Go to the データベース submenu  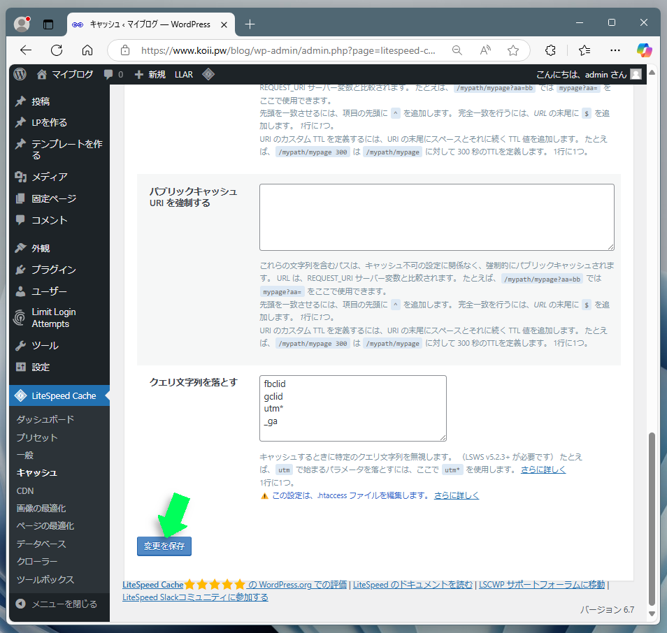pos(41,544)
